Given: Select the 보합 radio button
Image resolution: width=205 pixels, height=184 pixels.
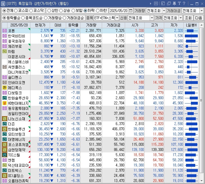Looking at the screenshot, I should [73, 11].
